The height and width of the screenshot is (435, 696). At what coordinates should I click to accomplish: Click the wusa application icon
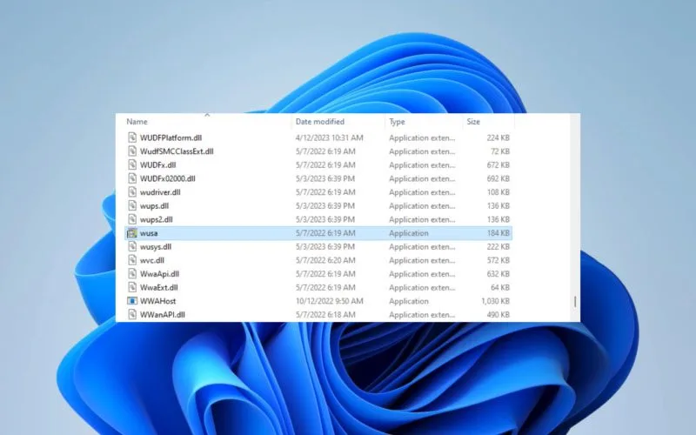coord(132,233)
